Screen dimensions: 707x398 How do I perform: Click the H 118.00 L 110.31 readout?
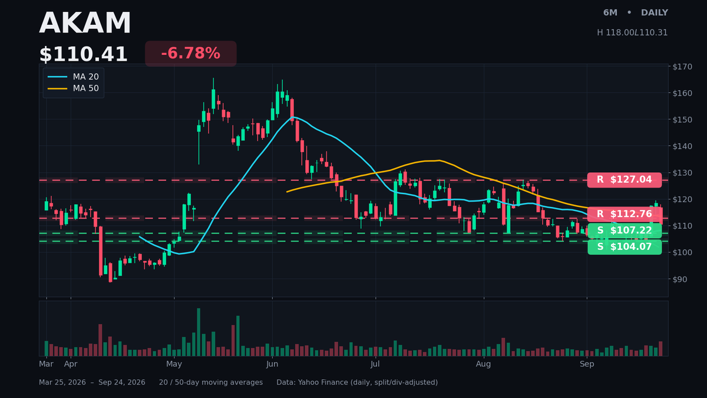[632, 33]
